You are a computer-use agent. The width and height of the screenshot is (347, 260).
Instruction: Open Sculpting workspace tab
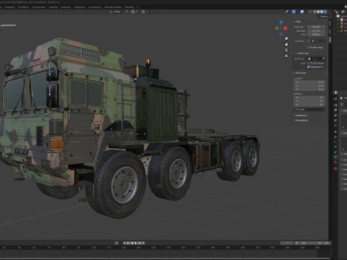click(x=9, y=7)
